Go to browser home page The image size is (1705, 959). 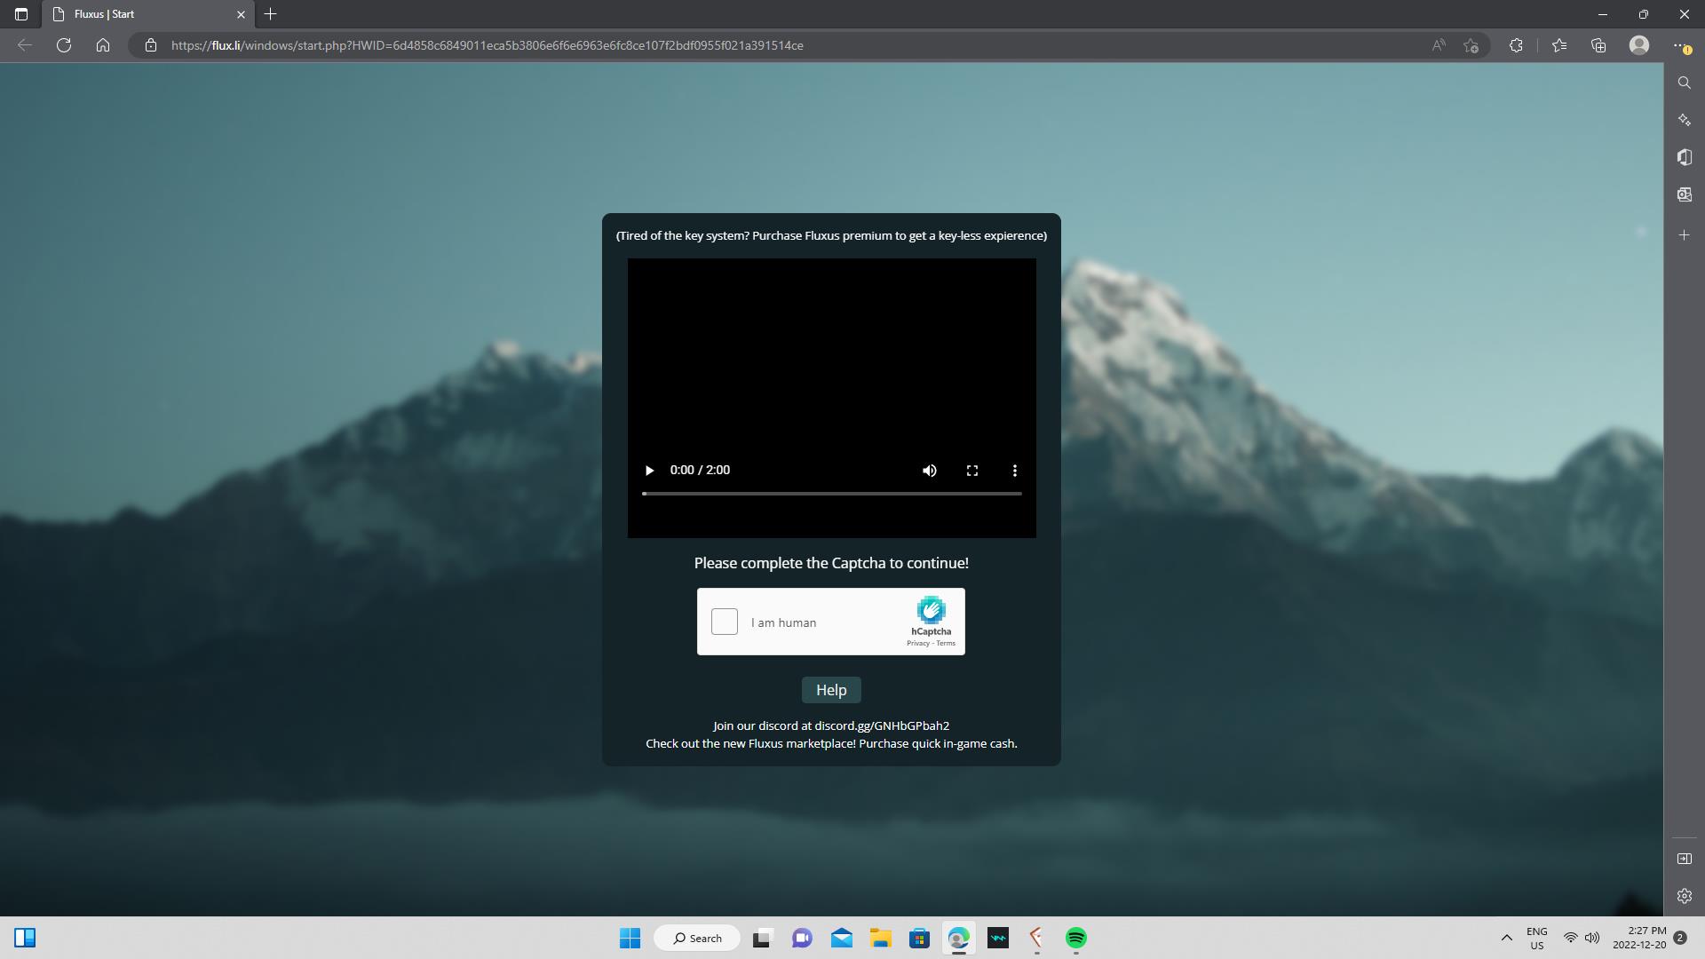103,45
